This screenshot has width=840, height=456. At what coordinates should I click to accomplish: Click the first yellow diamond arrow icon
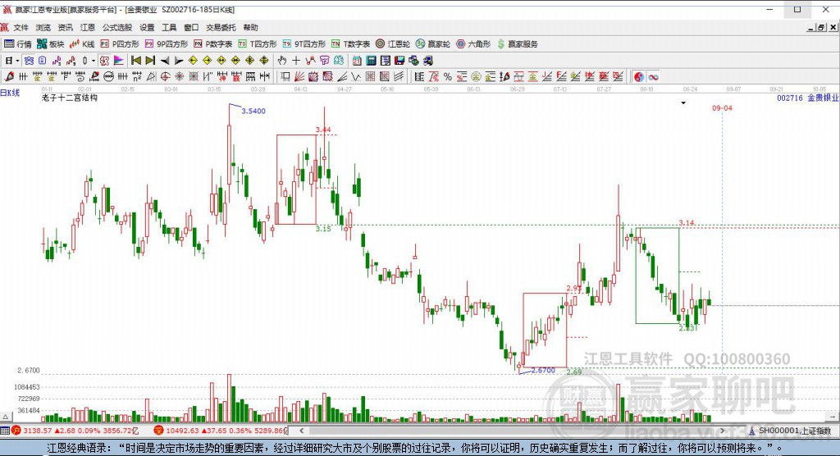[193, 61]
